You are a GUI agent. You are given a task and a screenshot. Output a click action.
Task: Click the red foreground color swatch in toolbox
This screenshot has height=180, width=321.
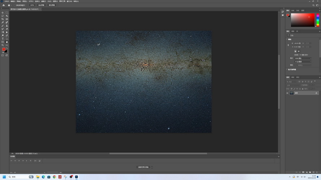pos(4,49)
